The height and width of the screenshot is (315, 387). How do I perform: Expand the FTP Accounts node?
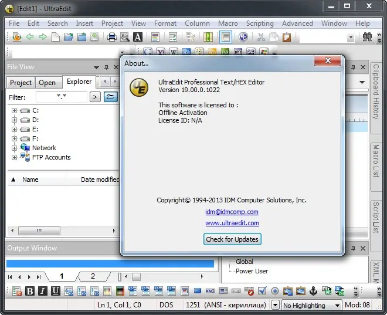14,157
